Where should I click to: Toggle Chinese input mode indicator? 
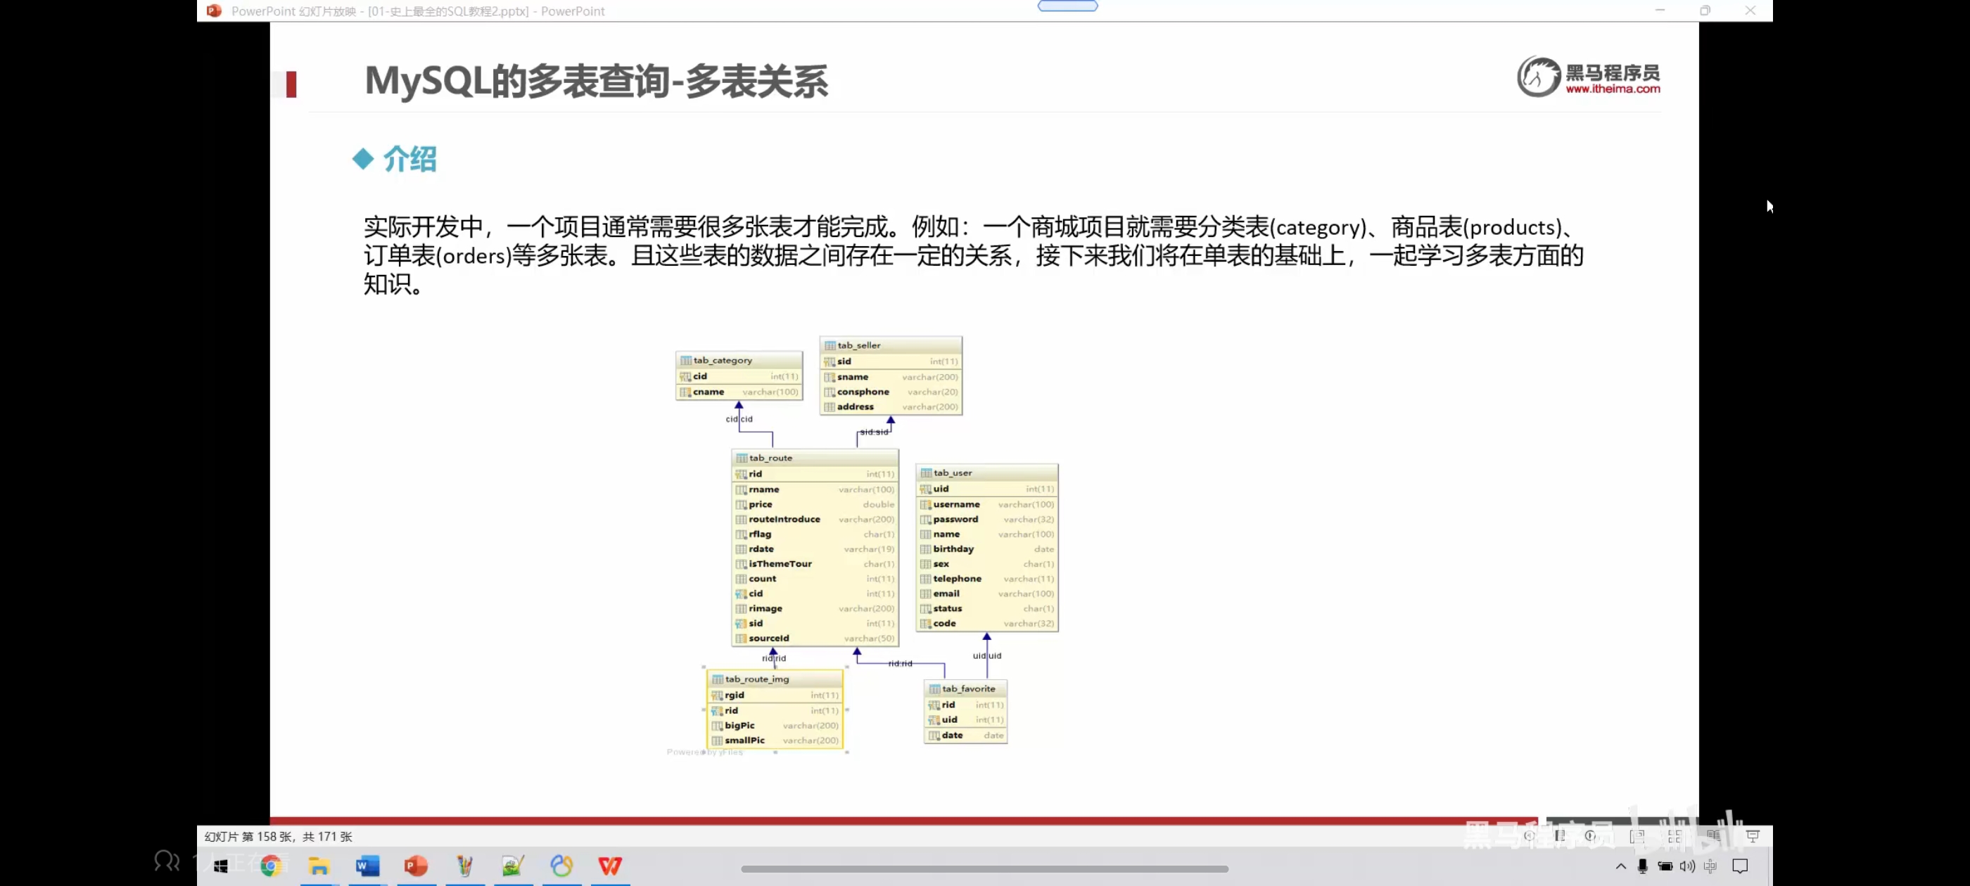(1710, 866)
